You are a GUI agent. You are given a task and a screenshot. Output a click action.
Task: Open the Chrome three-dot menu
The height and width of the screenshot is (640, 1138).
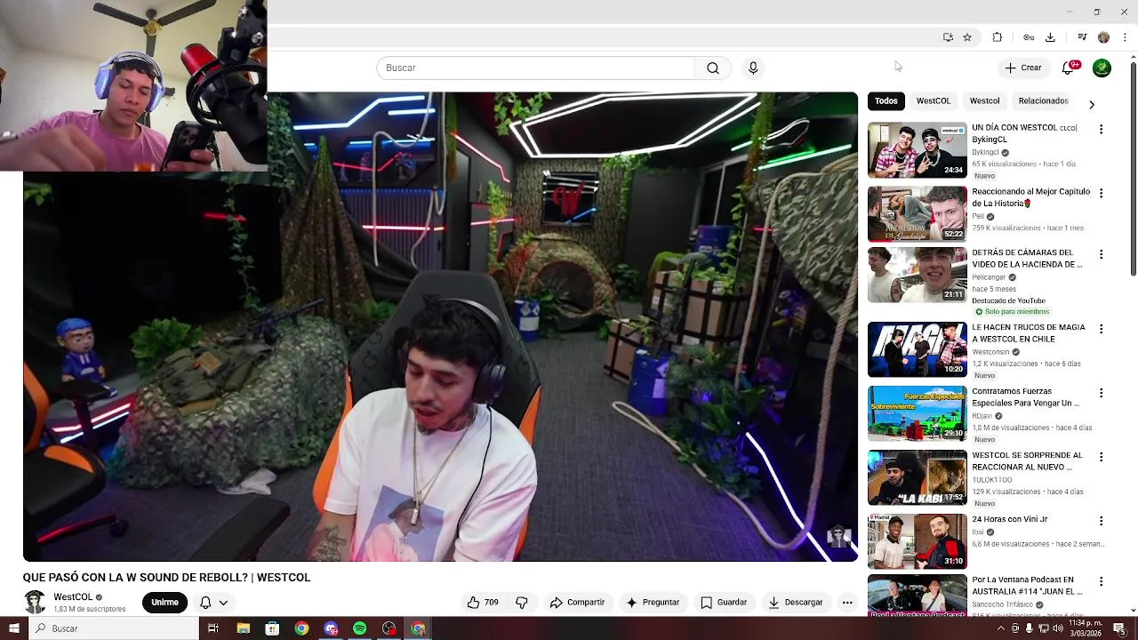(x=1125, y=37)
